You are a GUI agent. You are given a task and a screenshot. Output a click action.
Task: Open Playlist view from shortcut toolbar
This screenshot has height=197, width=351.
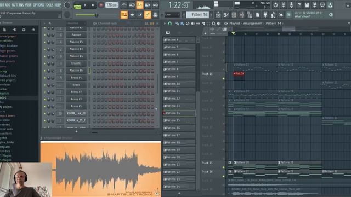pos(218,15)
